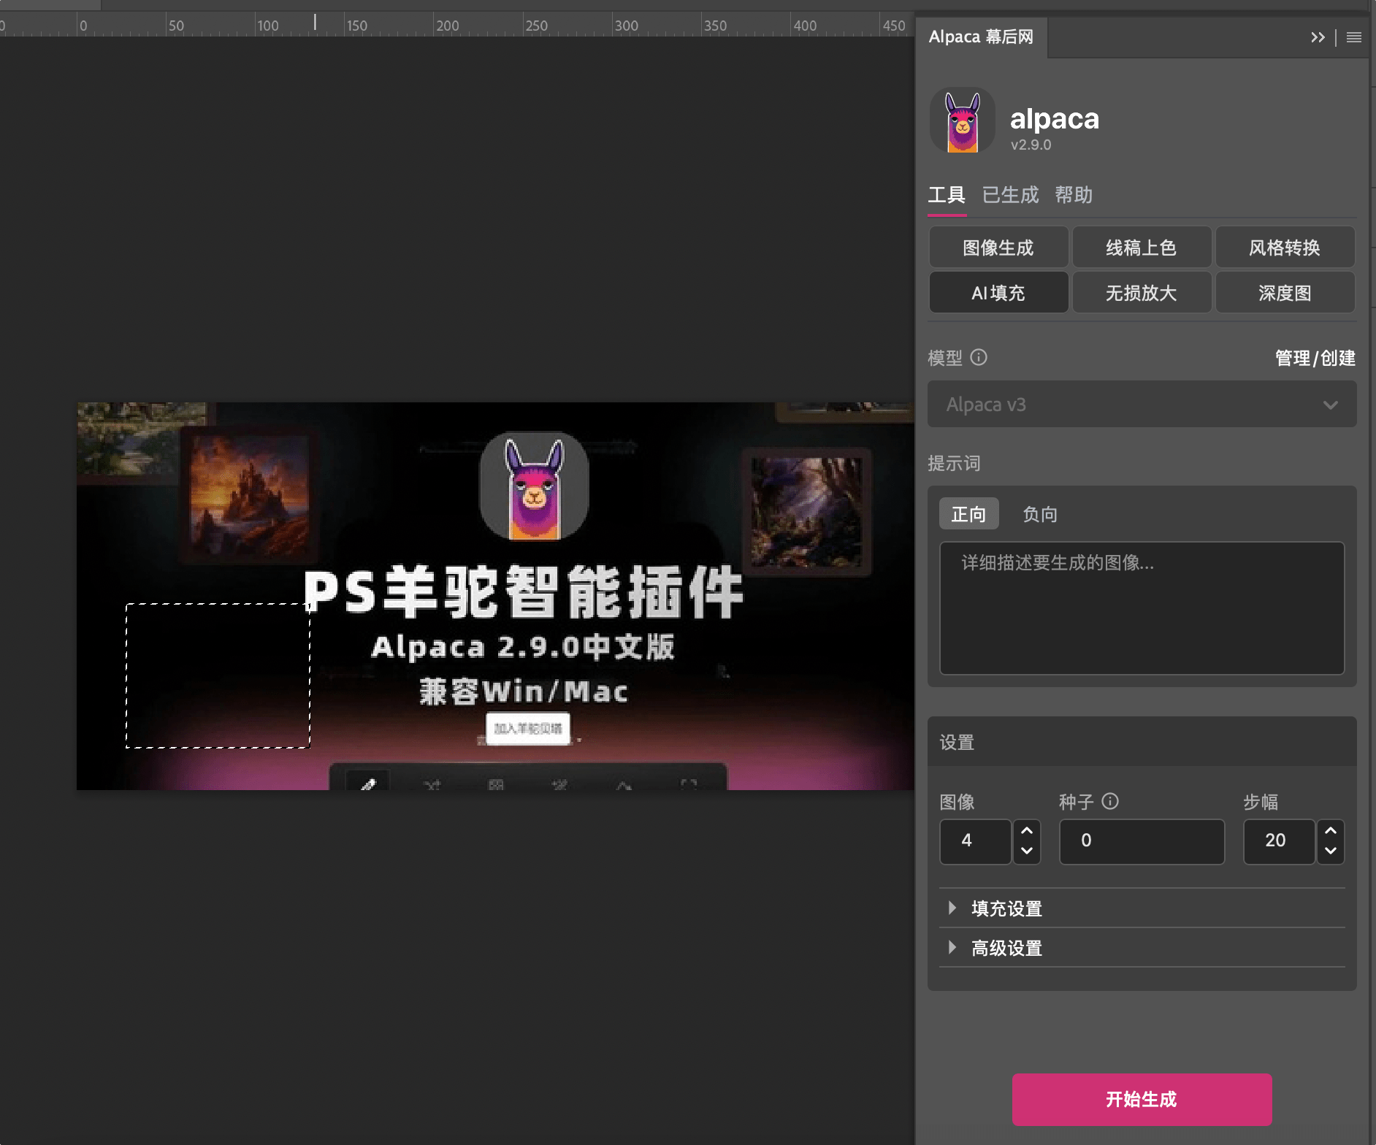
Task: Open the 帮助 tab
Action: click(x=1074, y=195)
